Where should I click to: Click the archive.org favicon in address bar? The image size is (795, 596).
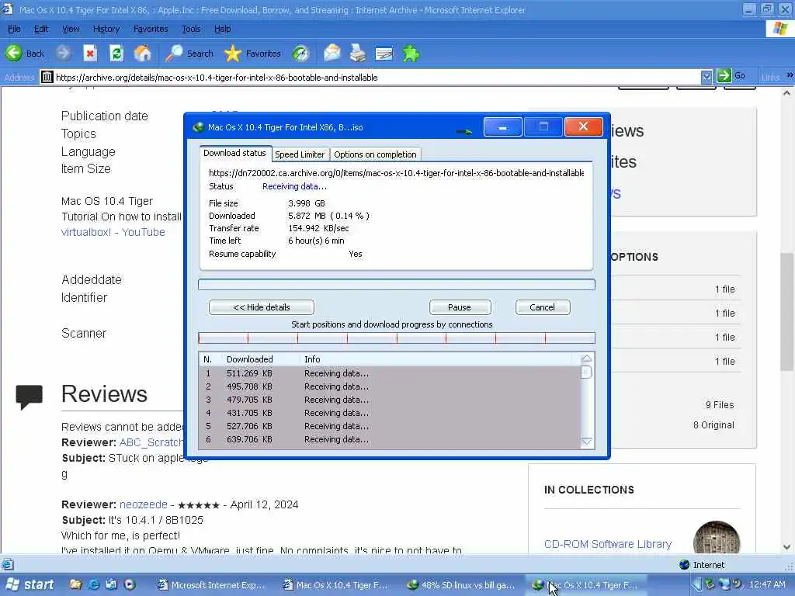pos(47,77)
